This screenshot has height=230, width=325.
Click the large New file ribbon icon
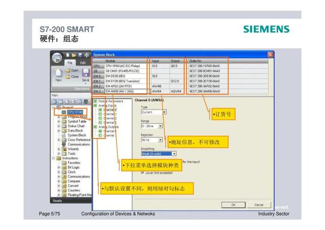coord(59,73)
